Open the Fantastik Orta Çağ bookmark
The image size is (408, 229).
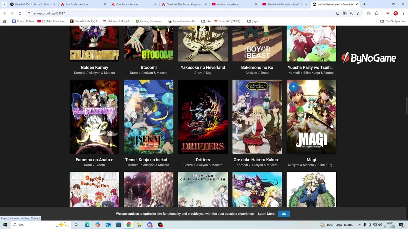click(x=85, y=21)
